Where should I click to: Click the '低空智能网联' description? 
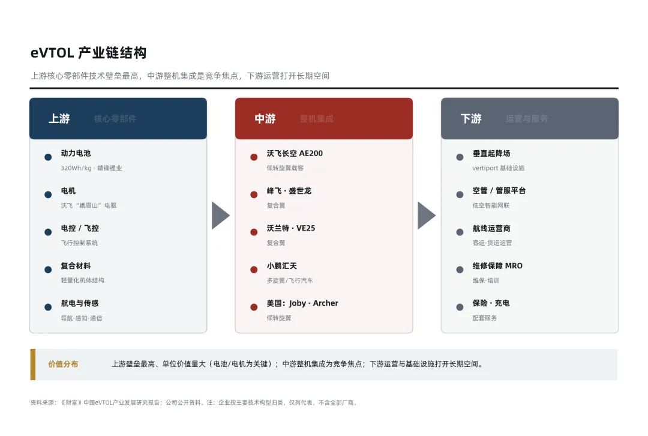point(491,205)
